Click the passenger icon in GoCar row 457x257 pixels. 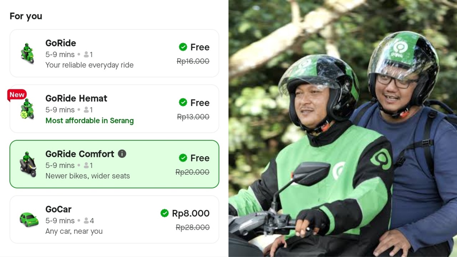tap(86, 221)
